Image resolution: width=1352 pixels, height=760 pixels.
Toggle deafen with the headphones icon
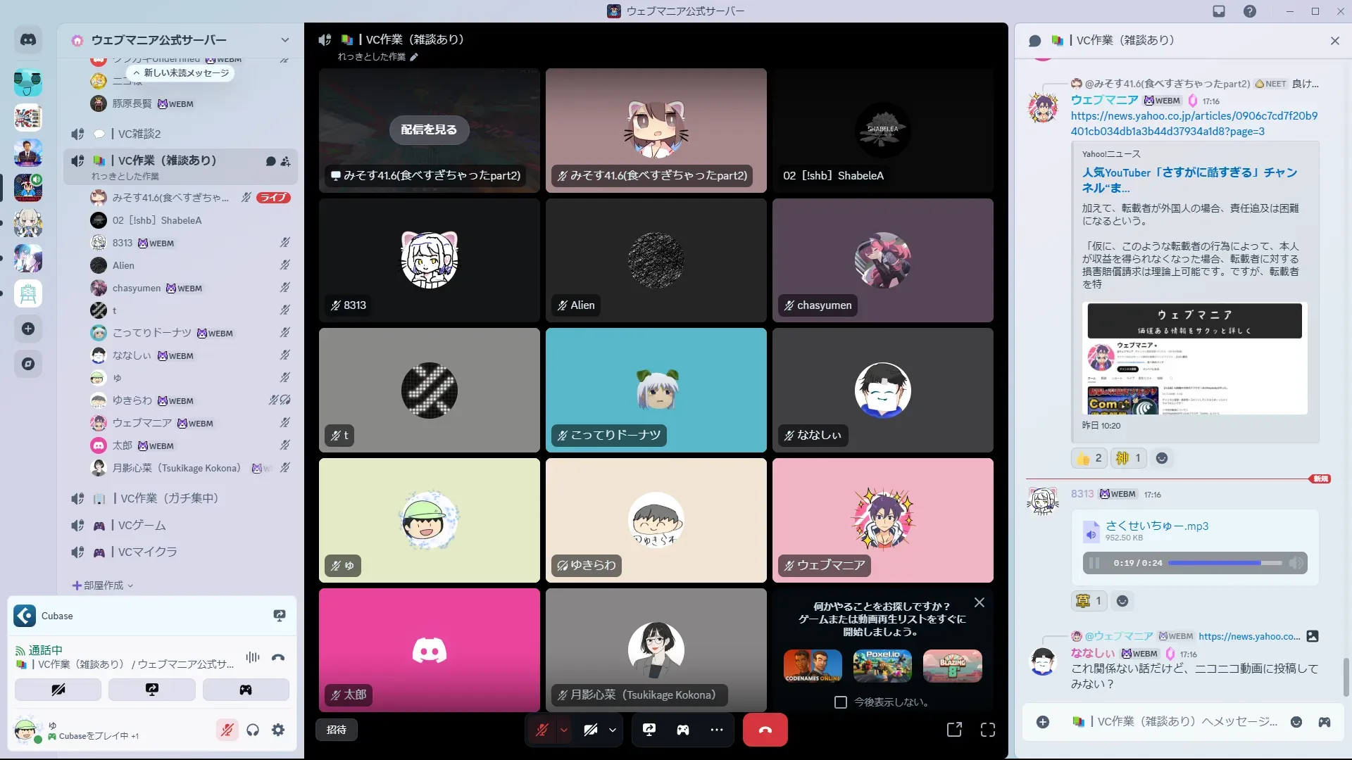(x=253, y=730)
